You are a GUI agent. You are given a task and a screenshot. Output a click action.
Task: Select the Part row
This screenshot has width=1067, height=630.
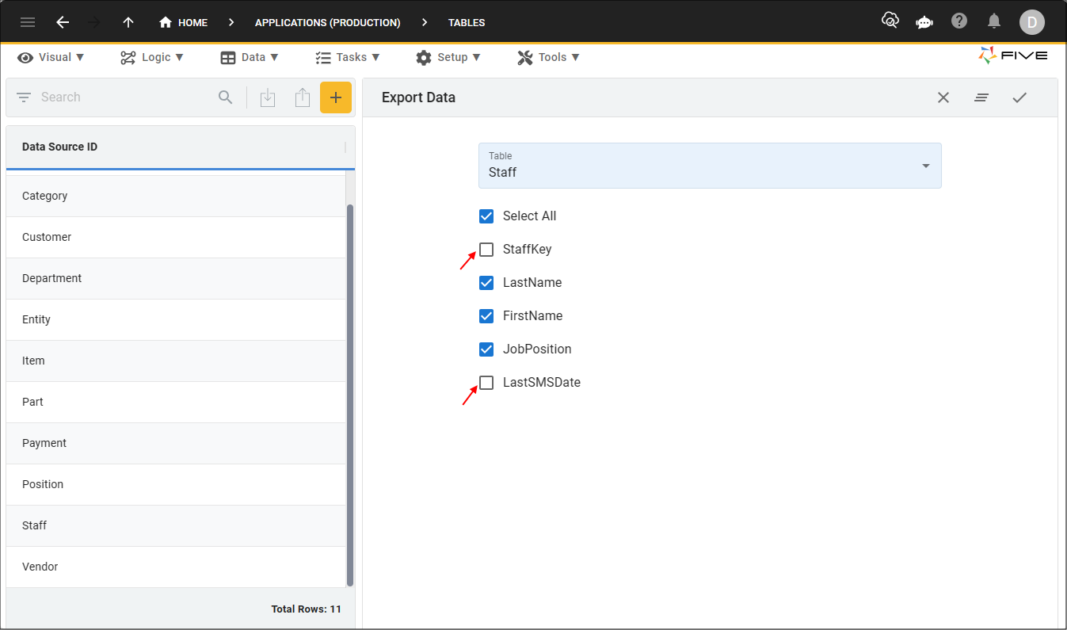176,402
